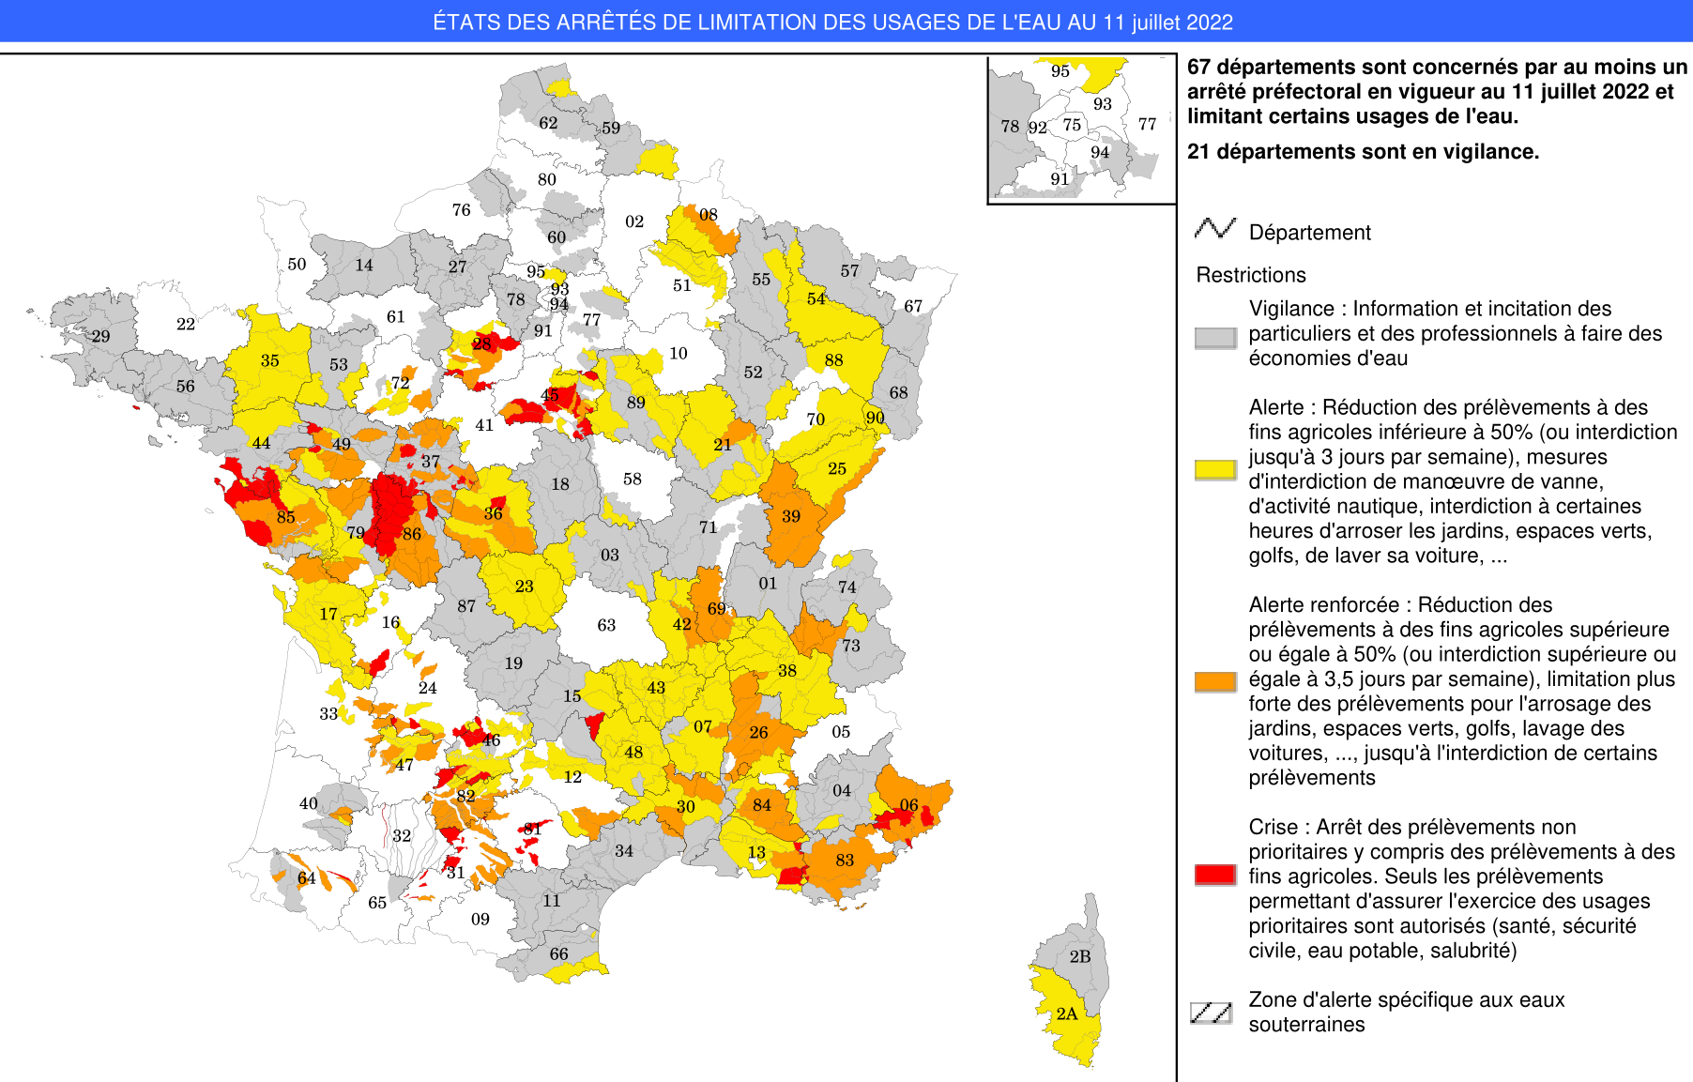Click the zigzag Département line symbol
Image resolution: width=1693 pixels, height=1082 pixels.
[1215, 228]
